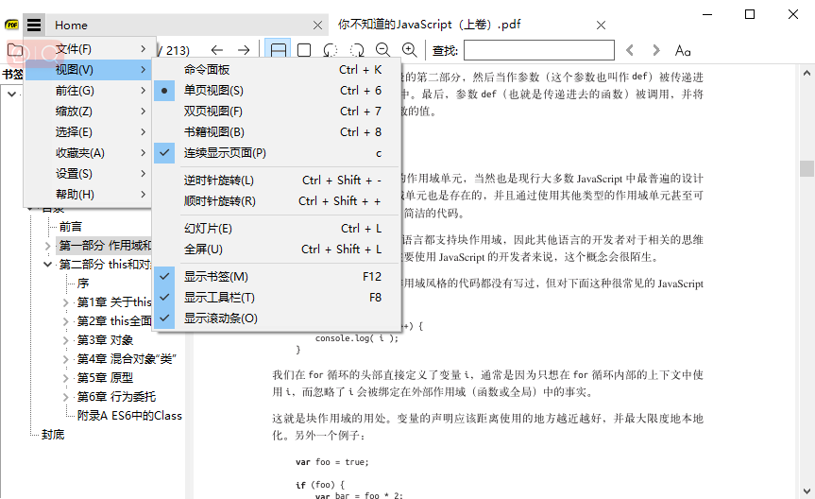This screenshot has height=499, width=815.
Task: Open 第3章 对象 bookmark entry
Action: pos(105,340)
